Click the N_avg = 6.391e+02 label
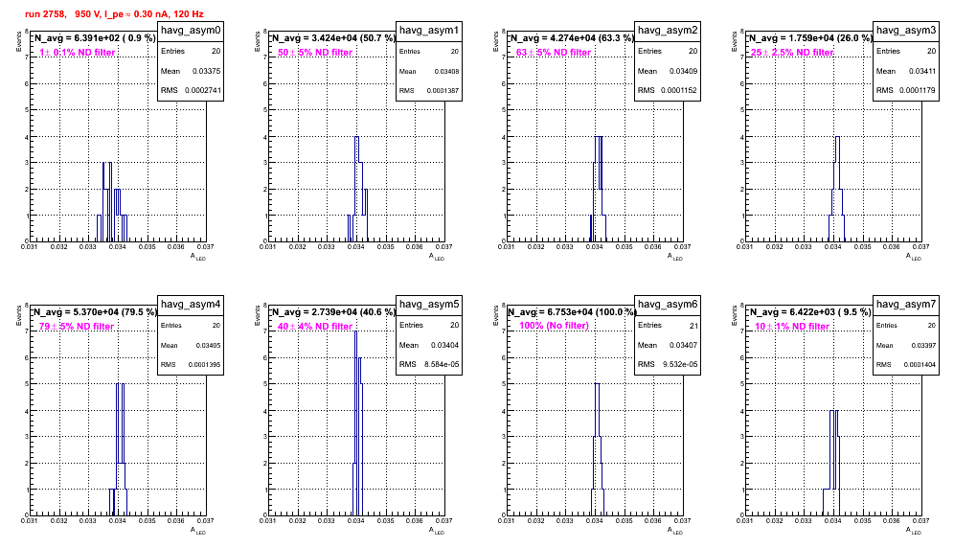The image size is (954, 548). tap(94, 38)
